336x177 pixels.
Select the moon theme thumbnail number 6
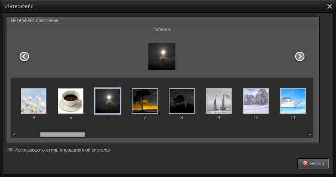coord(108,101)
